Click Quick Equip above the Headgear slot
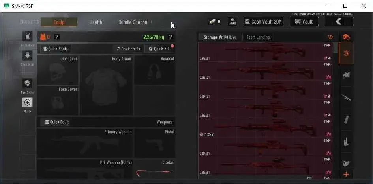Image resolution: width=373 pixels, height=184 pixels. 55,49
